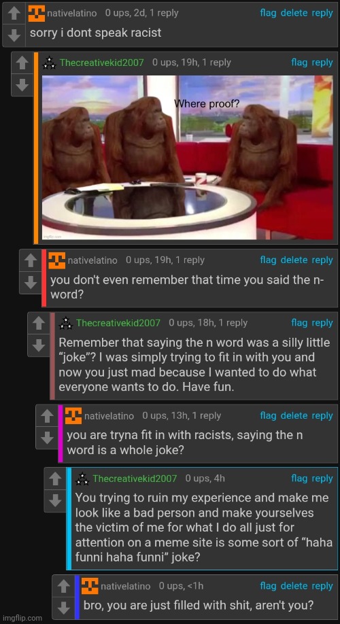This screenshot has width=340, height=624.
Task: Flag the 'sorry i dont speak racist' comment
Action: [x=268, y=13]
